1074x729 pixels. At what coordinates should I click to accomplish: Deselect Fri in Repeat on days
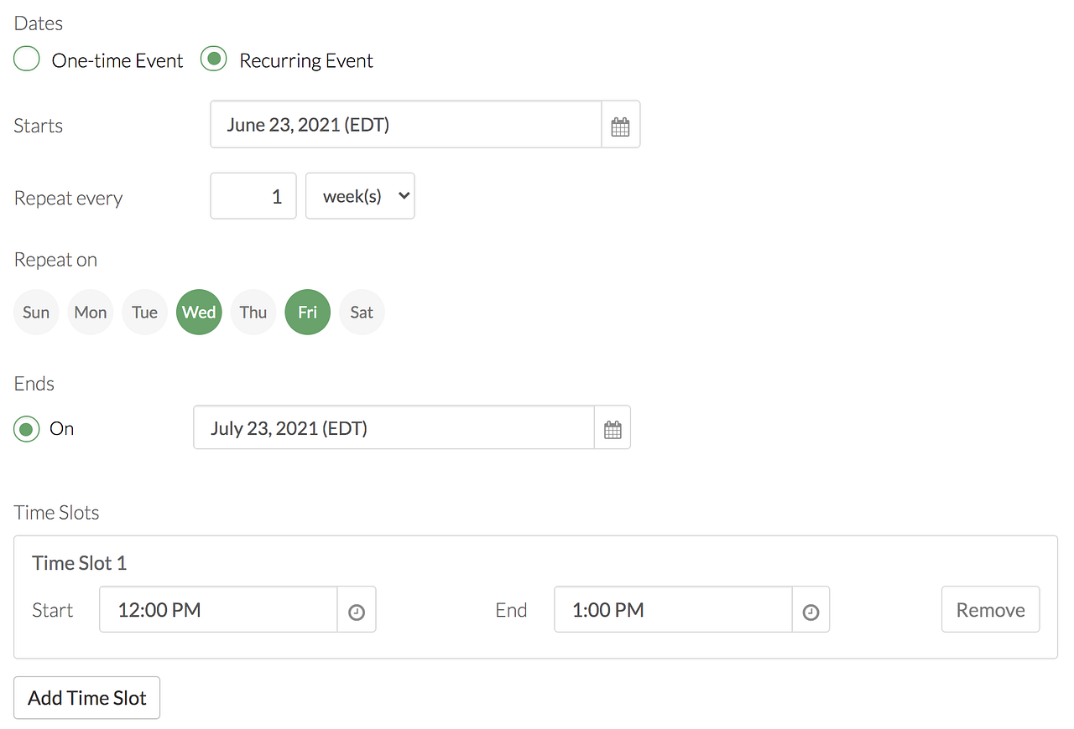[308, 313]
